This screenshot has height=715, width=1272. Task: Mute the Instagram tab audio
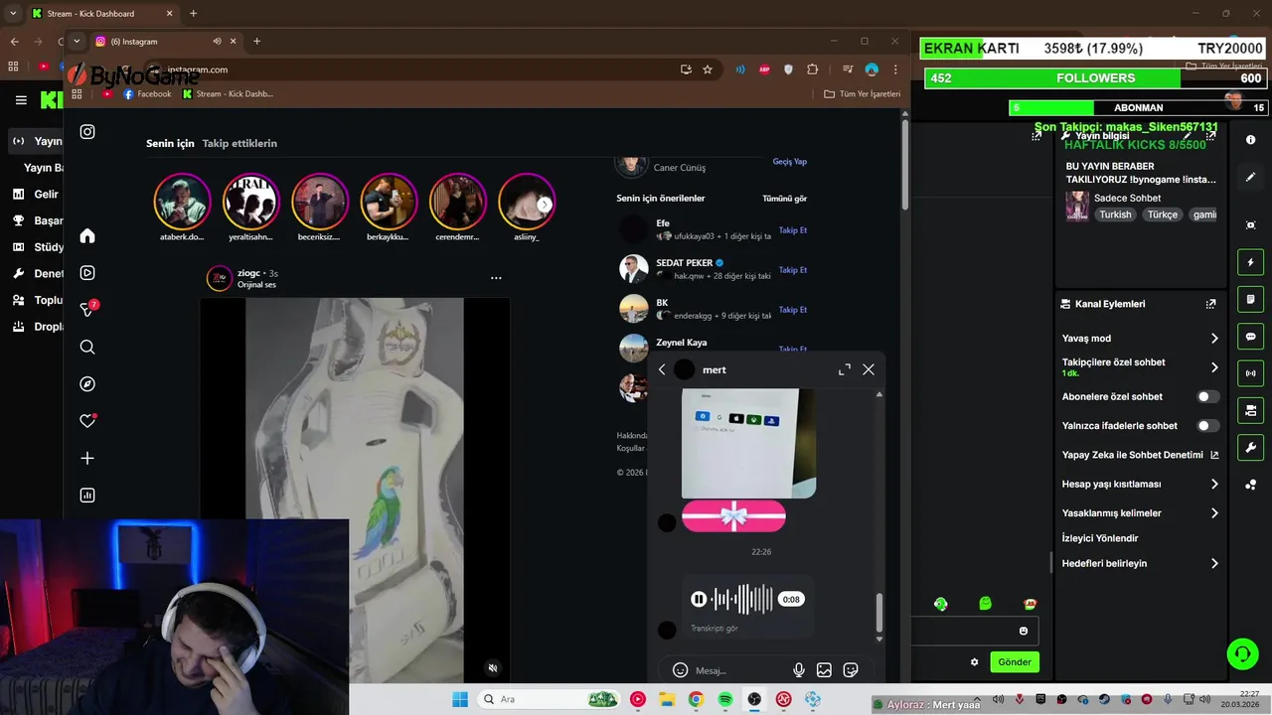click(x=218, y=41)
